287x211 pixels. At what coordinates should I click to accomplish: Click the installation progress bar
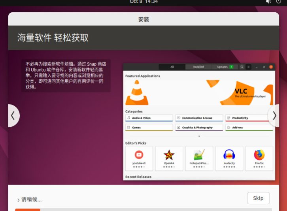click(143, 210)
